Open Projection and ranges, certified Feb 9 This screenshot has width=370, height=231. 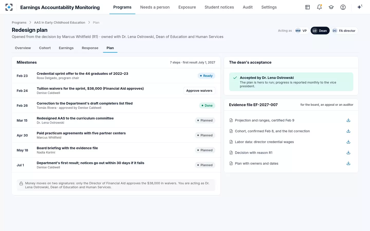(265, 120)
